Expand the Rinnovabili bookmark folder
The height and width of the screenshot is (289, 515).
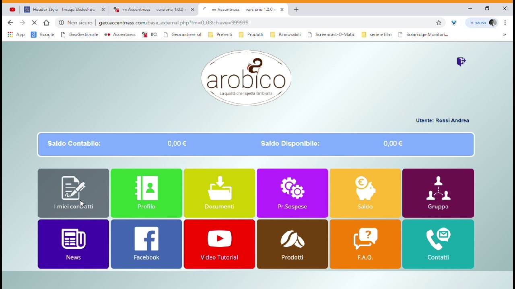pos(286,35)
